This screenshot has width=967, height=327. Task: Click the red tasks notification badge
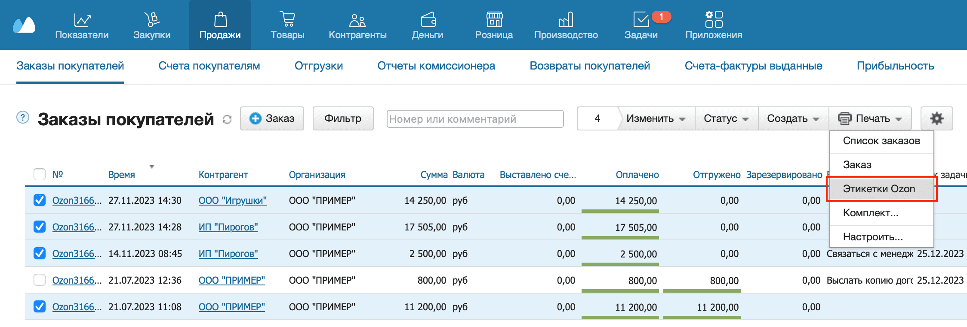pos(661,17)
